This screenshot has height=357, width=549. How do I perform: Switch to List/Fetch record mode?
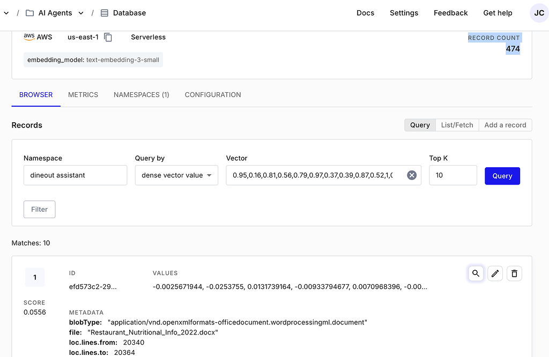(x=457, y=125)
